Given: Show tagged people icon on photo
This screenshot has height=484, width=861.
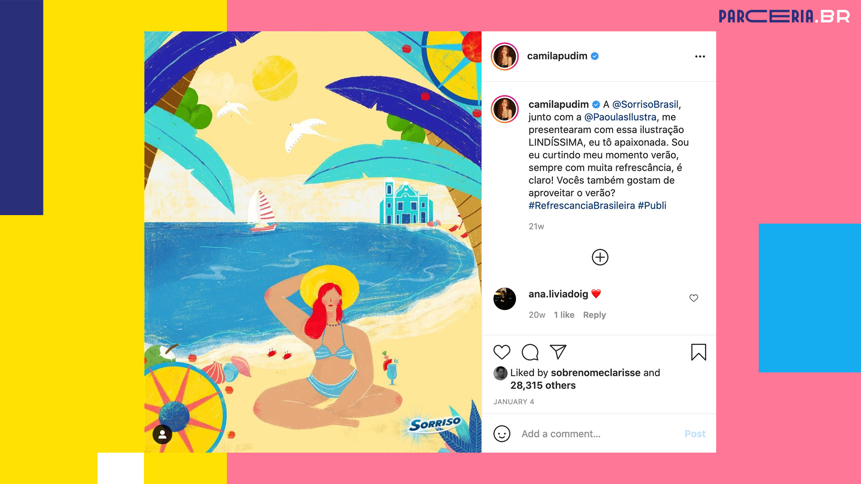Looking at the screenshot, I should [x=162, y=434].
